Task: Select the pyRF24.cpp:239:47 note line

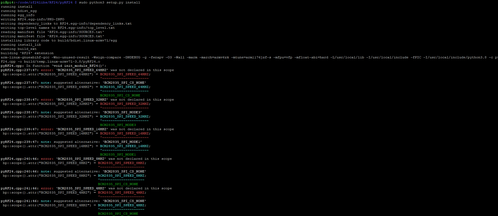Action: coord(71,142)
